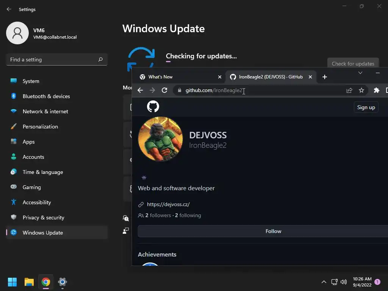Open Privacy & security settings
This screenshot has width=388, height=291.
pyautogui.click(x=57, y=217)
